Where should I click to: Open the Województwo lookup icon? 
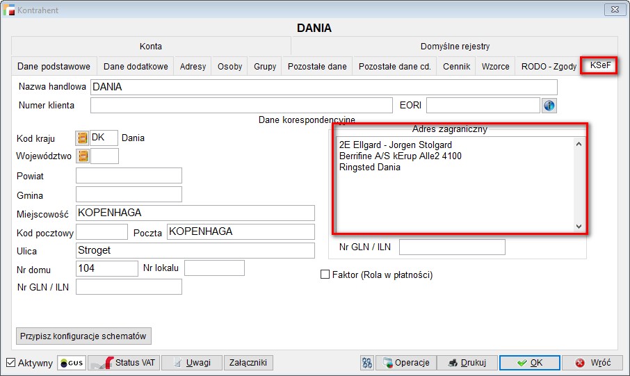(x=82, y=156)
